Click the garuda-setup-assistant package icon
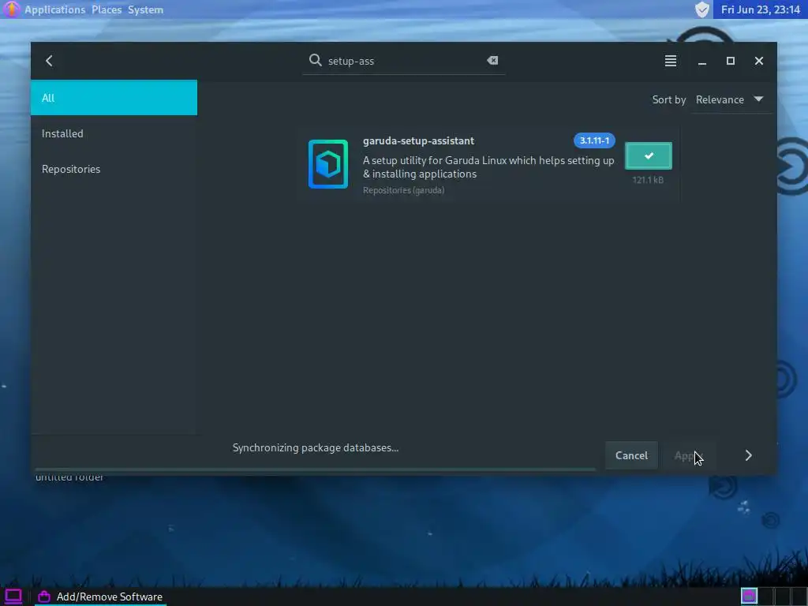This screenshot has width=808, height=606. coord(328,164)
